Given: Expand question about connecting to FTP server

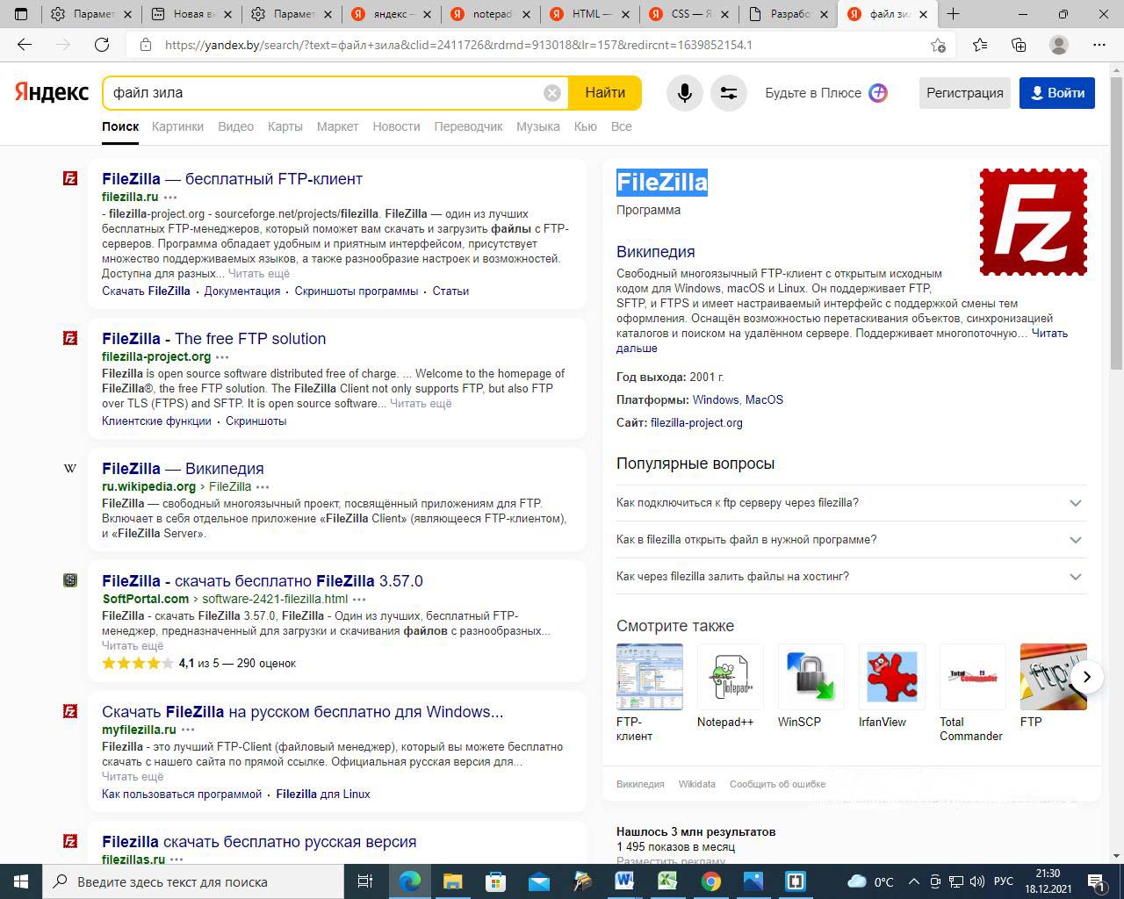Looking at the screenshot, I should pyautogui.click(x=1075, y=503).
